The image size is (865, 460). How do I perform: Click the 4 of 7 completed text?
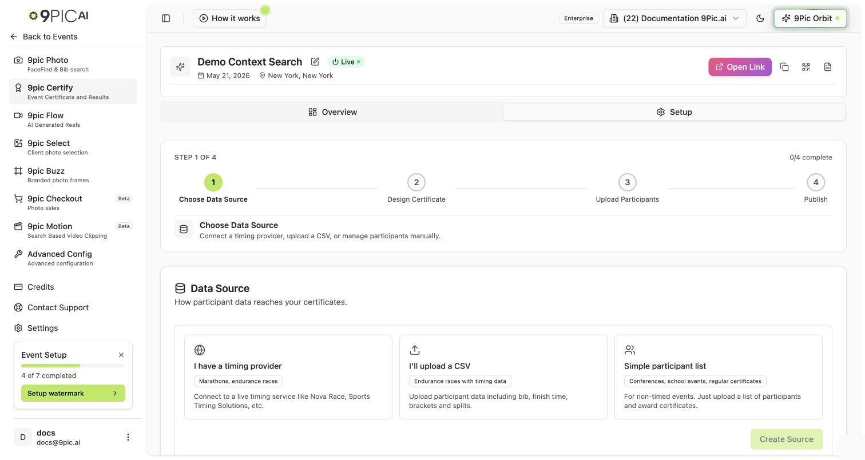tap(49, 375)
